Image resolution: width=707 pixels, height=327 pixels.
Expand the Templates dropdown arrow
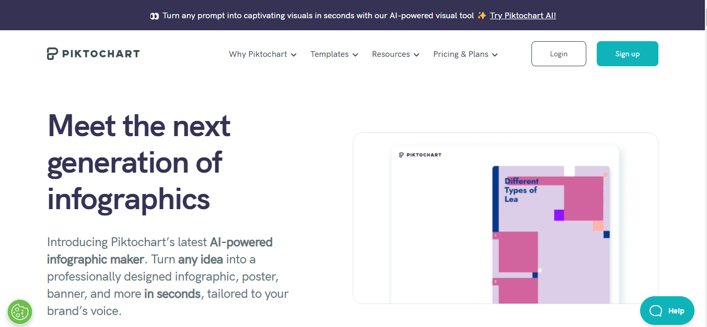click(355, 55)
